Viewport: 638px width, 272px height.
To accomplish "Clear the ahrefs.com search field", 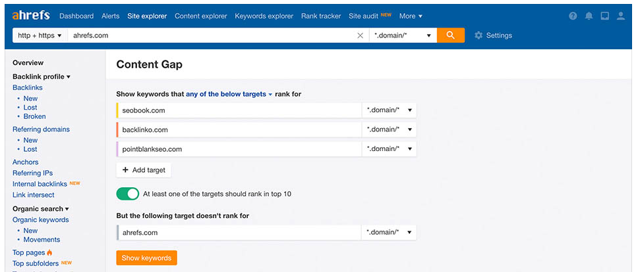I will [360, 35].
